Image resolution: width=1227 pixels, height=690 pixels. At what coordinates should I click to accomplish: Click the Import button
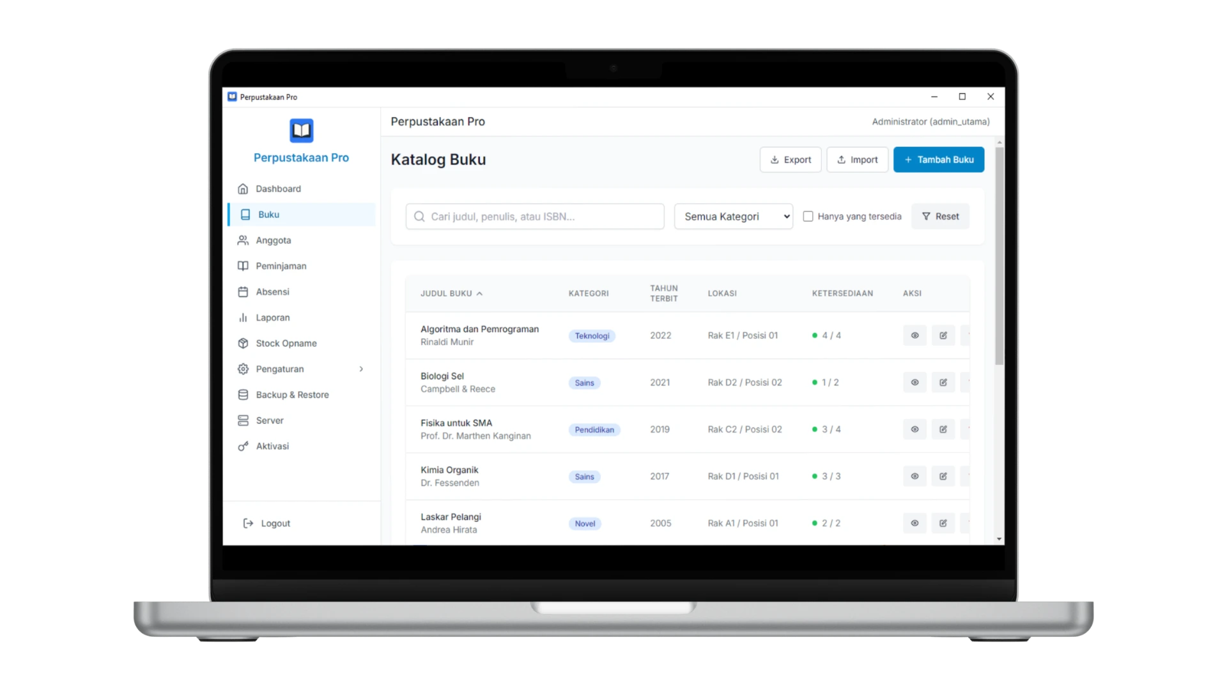[x=857, y=160]
